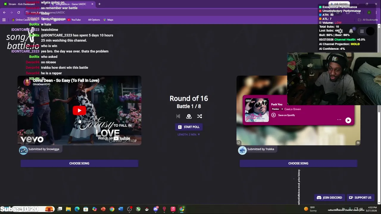Open PowerPoint from the taskbar

(x=103, y=209)
